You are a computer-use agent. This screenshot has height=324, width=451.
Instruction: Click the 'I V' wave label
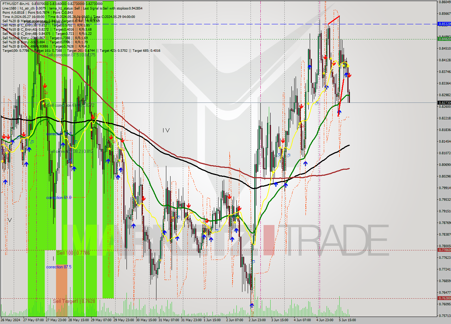click(x=166, y=130)
